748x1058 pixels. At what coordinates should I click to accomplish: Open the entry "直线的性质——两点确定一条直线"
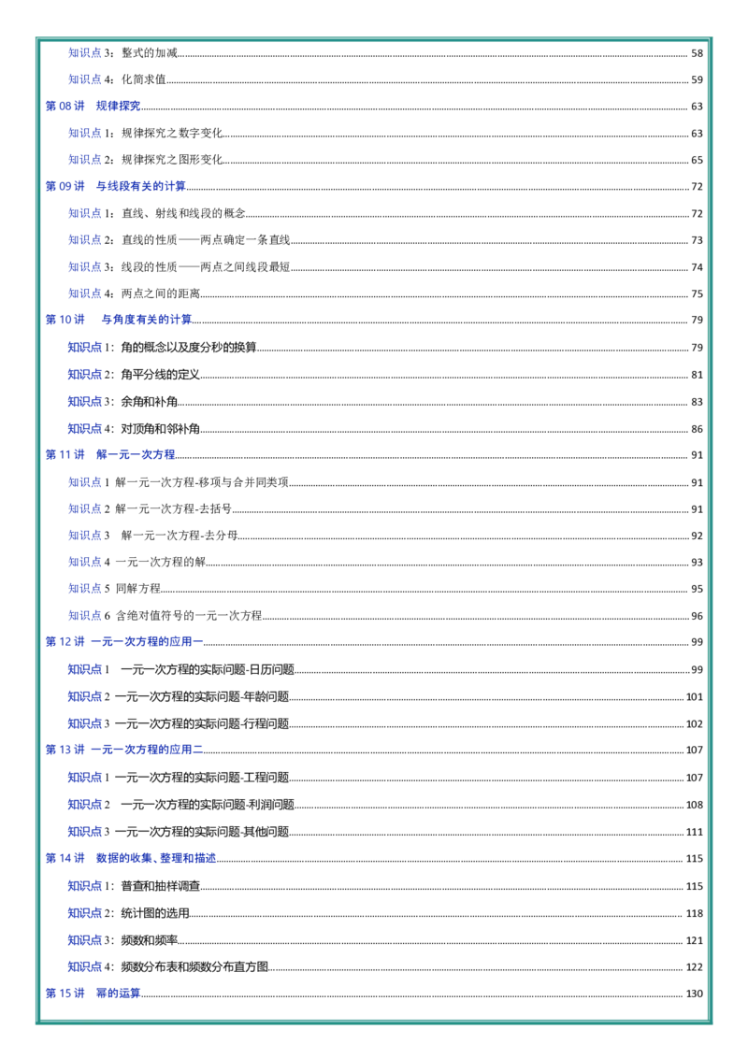pyautogui.click(x=385, y=239)
